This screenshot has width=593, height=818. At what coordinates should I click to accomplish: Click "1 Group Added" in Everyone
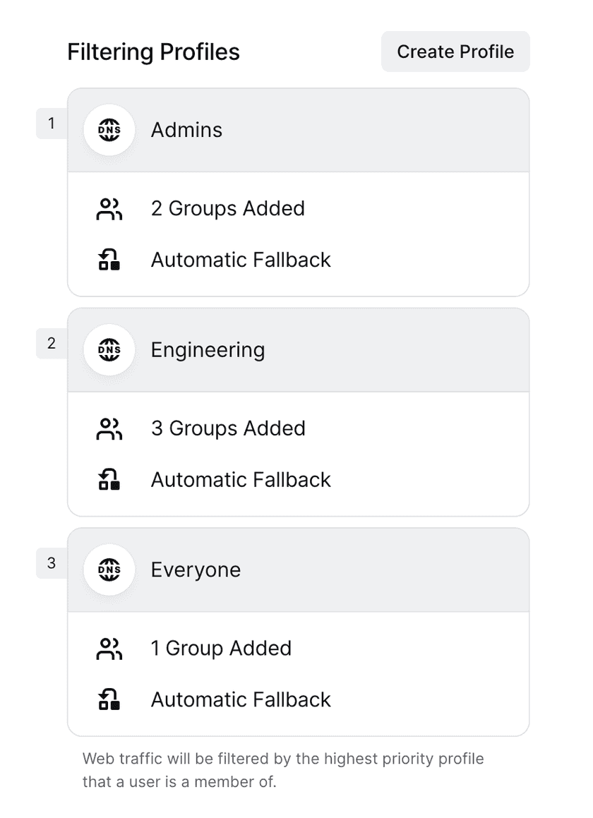[x=221, y=649]
